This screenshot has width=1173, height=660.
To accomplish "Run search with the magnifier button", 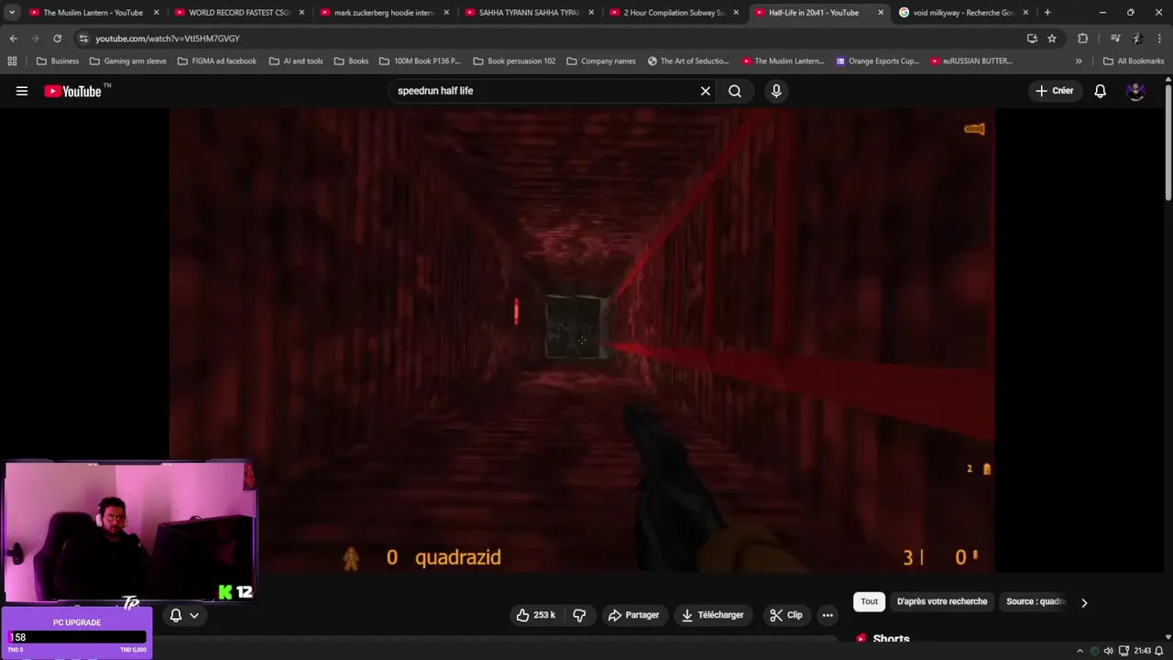I will [x=735, y=91].
